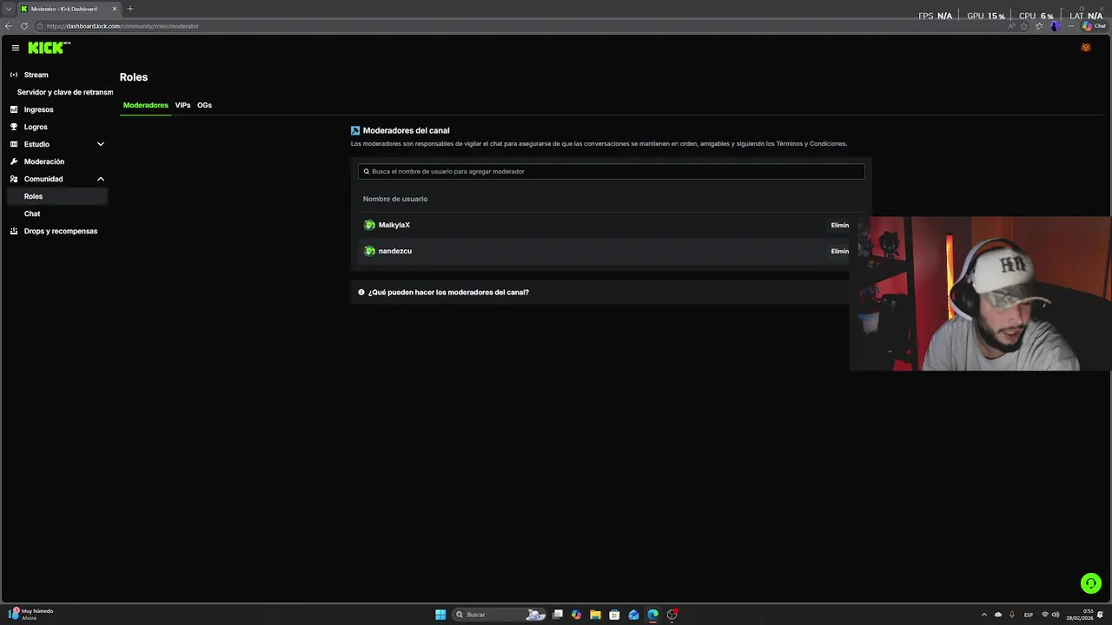This screenshot has width=1112, height=625.
Task: Click nandezcu's avatar
Action: (x=369, y=251)
